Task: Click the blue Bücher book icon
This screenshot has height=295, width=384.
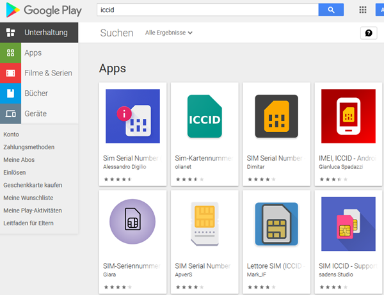Action: 10,93
